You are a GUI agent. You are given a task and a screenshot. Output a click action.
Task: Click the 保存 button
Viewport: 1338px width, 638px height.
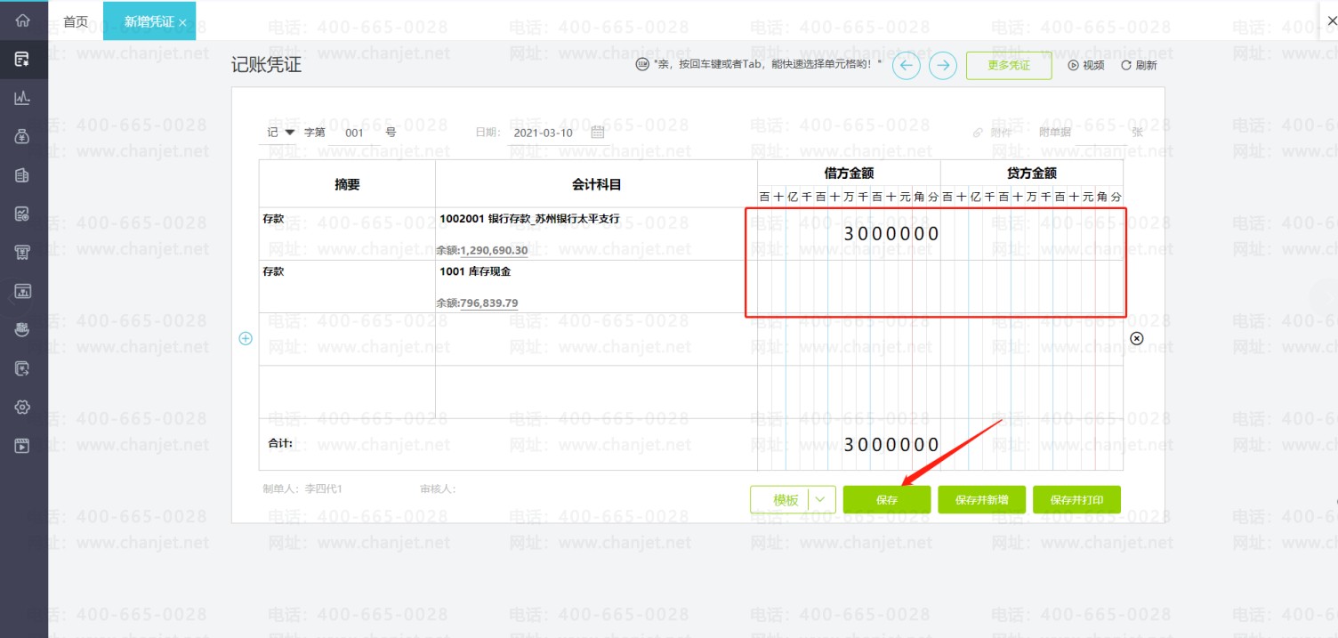click(x=887, y=500)
